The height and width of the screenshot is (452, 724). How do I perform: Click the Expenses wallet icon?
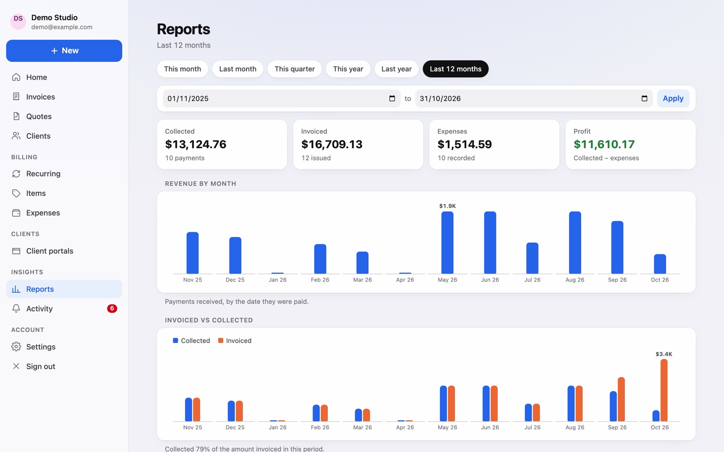(16, 213)
